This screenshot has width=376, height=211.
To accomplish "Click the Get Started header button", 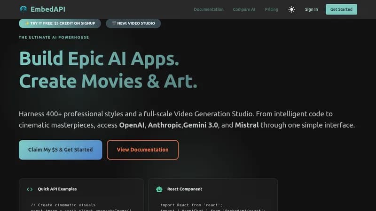I will [x=341, y=9].
